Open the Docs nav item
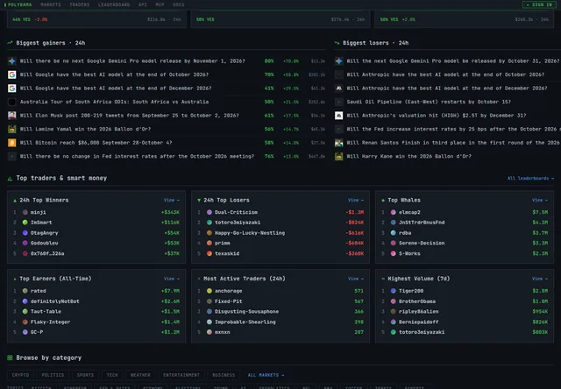This screenshot has width=561, height=389. point(179,4)
